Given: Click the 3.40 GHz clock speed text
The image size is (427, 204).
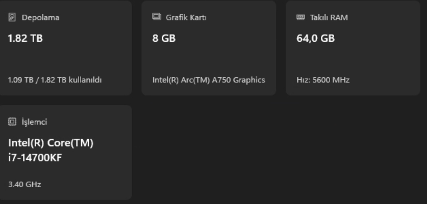Looking at the screenshot, I should 24,185.
